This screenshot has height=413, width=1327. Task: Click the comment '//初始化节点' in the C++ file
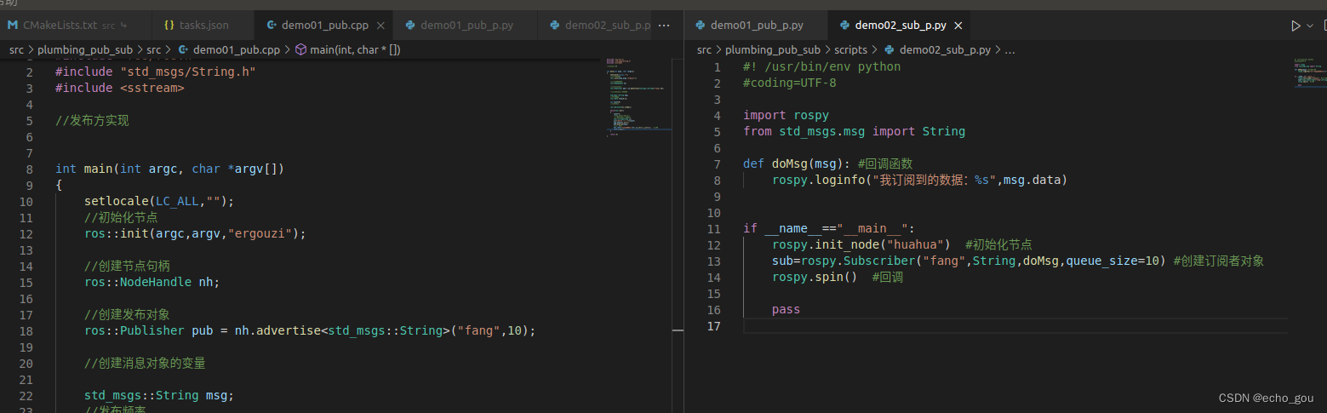pyautogui.click(x=121, y=217)
